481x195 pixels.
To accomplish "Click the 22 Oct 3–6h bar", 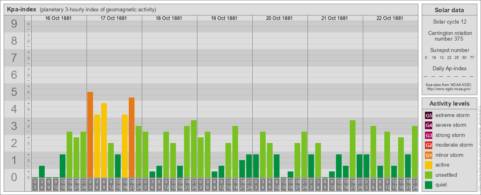I will coord(373,152).
